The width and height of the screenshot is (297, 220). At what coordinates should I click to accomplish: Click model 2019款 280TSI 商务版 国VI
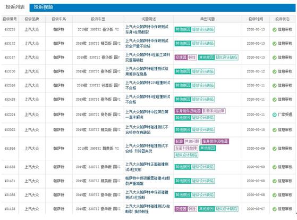pos(98,115)
